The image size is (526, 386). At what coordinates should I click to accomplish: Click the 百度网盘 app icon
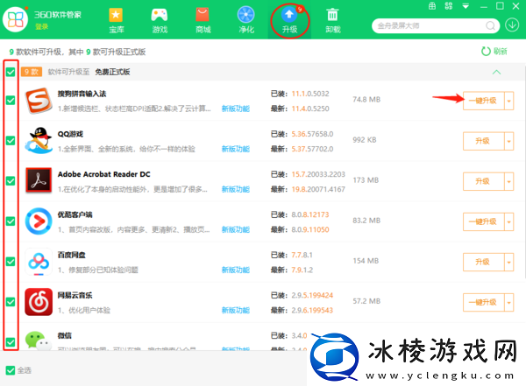39,262
